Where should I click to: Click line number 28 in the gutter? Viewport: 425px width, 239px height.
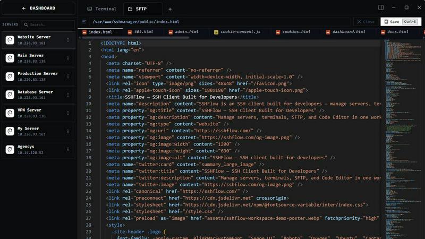(88, 225)
